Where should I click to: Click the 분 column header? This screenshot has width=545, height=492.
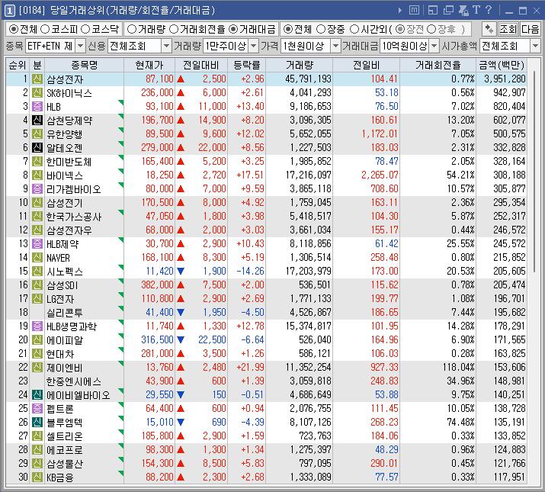coord(37,65)
